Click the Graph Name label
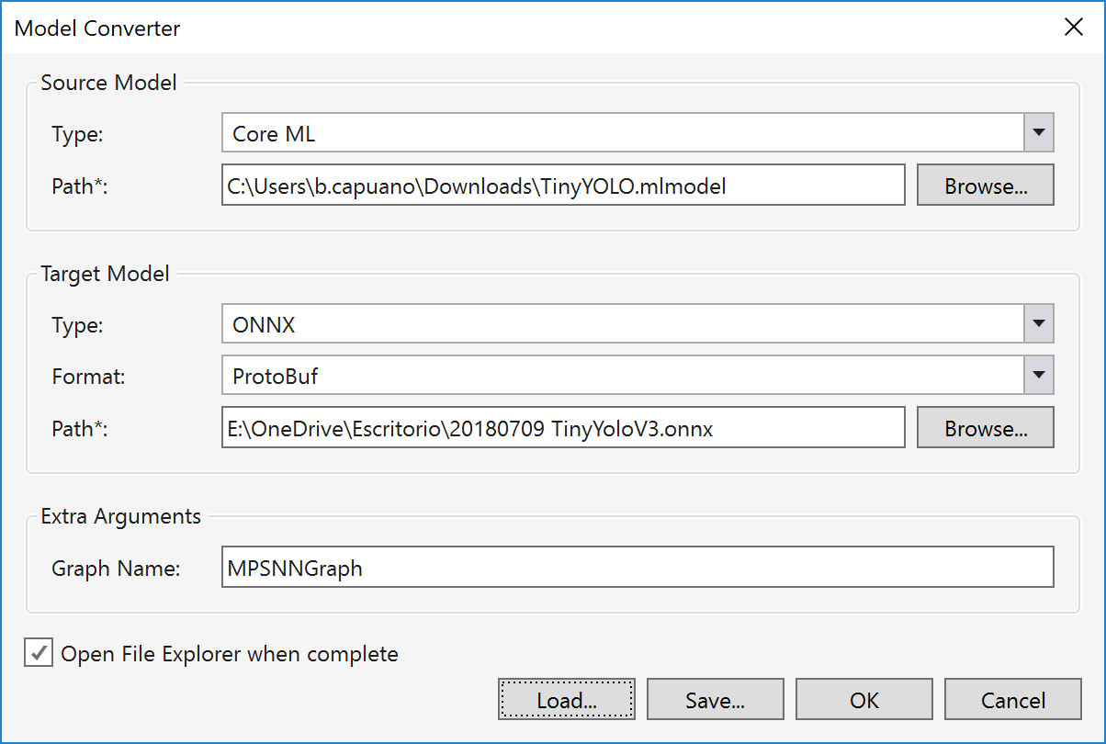 click(x=116, y=569)
